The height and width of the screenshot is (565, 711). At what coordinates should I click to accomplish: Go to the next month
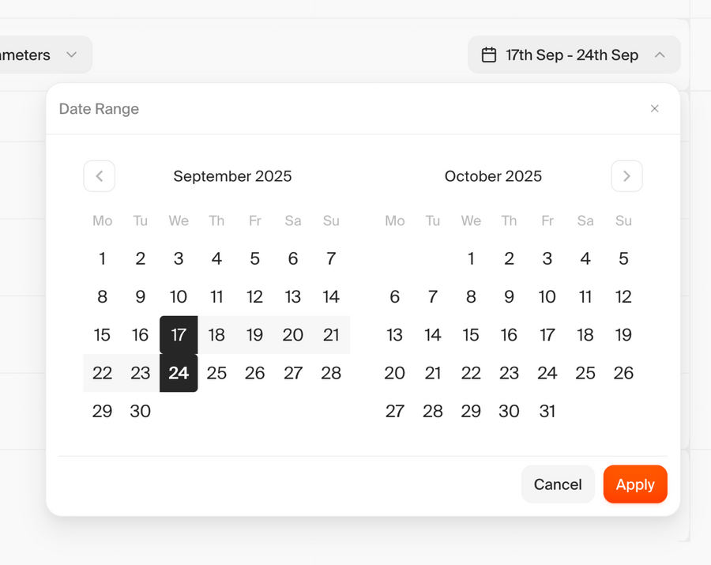(x=626, y=176)
